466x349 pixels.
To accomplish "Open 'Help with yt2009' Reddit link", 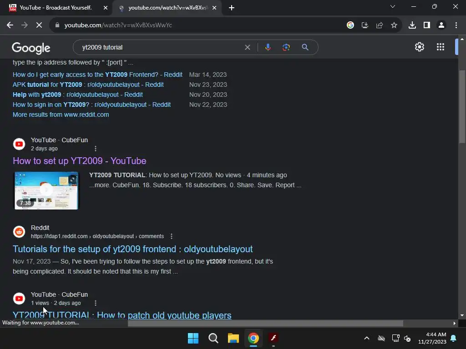I will point(77,95).
